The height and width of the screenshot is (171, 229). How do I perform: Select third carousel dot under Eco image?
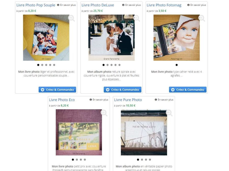81,160
